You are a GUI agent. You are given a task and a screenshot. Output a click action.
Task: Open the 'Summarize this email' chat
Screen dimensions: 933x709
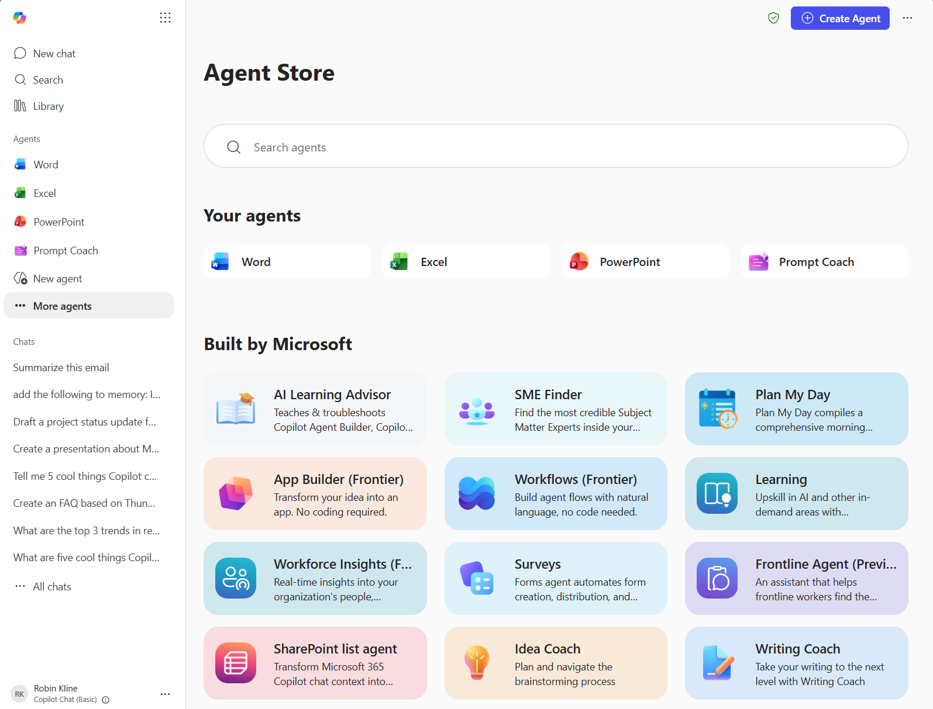pyautogui.click(x=88, y=367)
